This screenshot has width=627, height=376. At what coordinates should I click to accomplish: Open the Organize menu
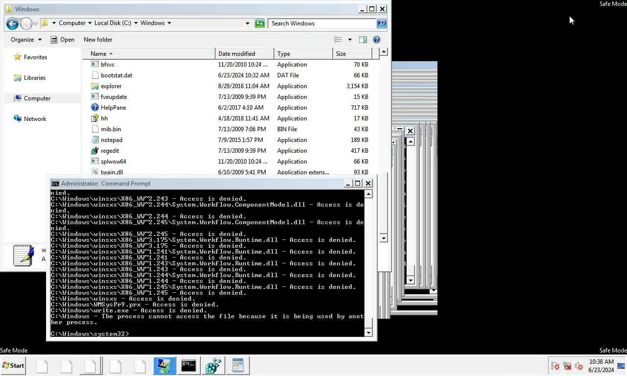click(x=26, y=40)
